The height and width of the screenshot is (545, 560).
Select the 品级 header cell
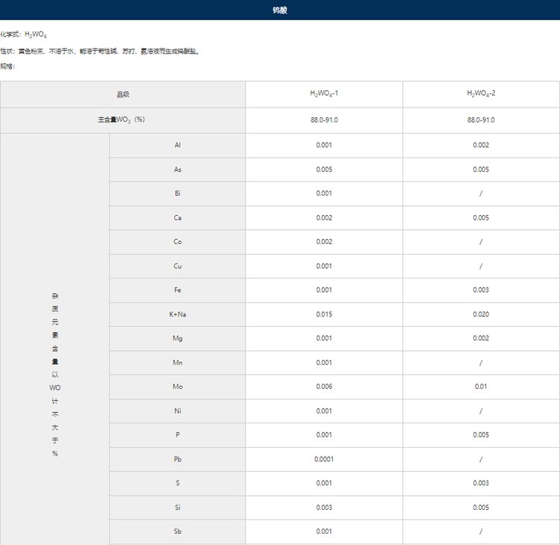click(x=123, y=94)
